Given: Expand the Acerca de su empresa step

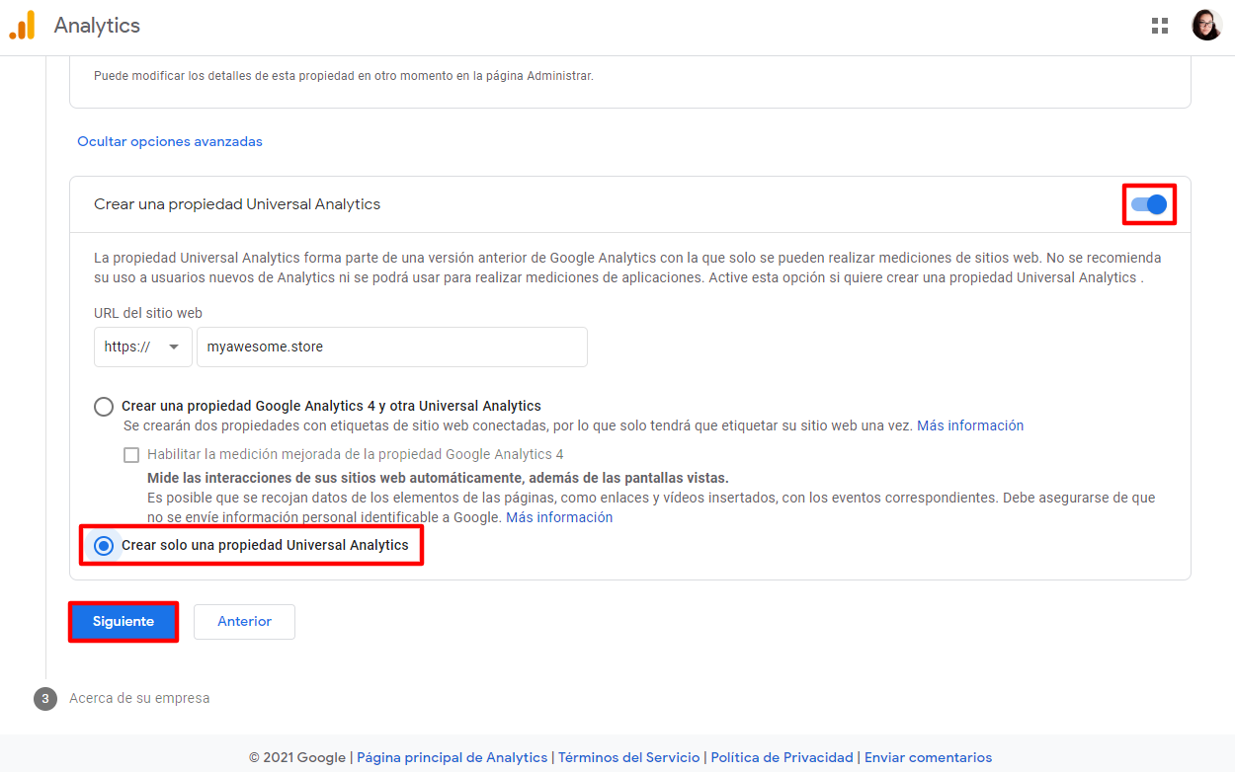Looking at the screenshot, I should tap(139, 698).
